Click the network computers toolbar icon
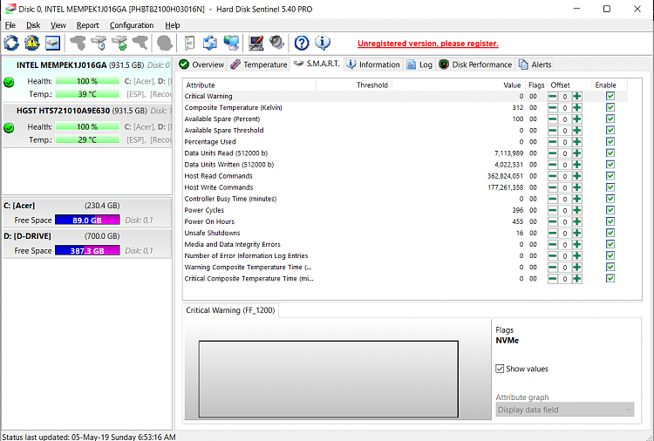 [231, 43]
